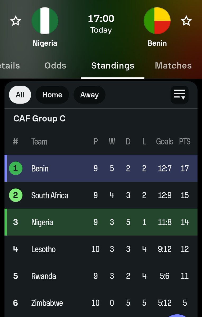202x317 pixels.
Task: Open the Zimbabwe team row
Action: [47, 303]
